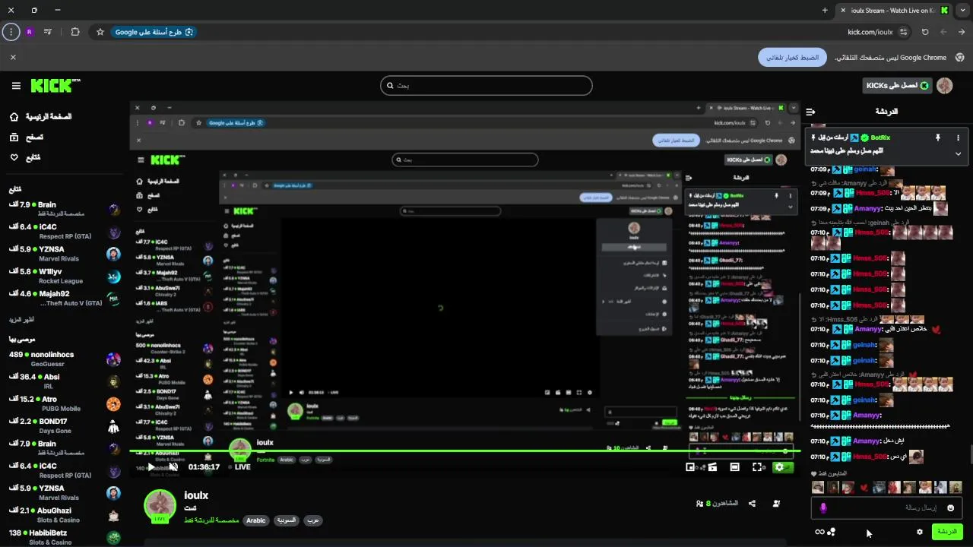
Task: Collapse the chat panel with the arrow icon
Action: (x=810, y=112)
